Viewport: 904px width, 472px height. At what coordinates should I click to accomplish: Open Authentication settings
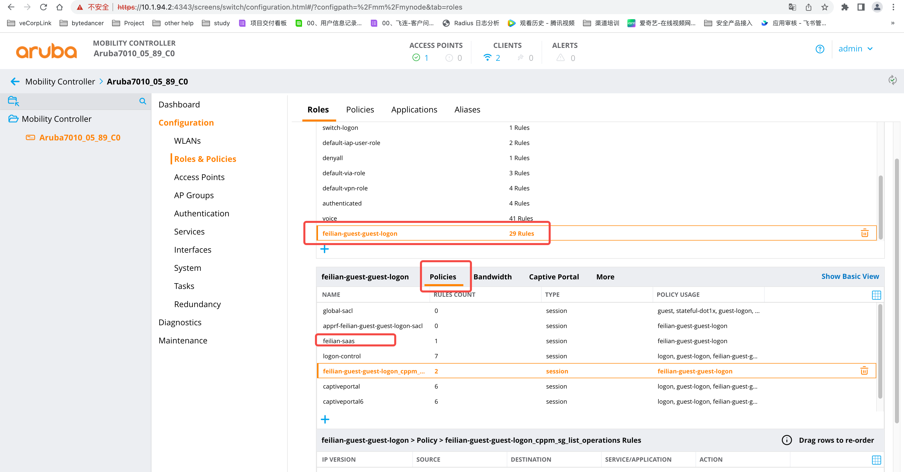coord(201,214)
